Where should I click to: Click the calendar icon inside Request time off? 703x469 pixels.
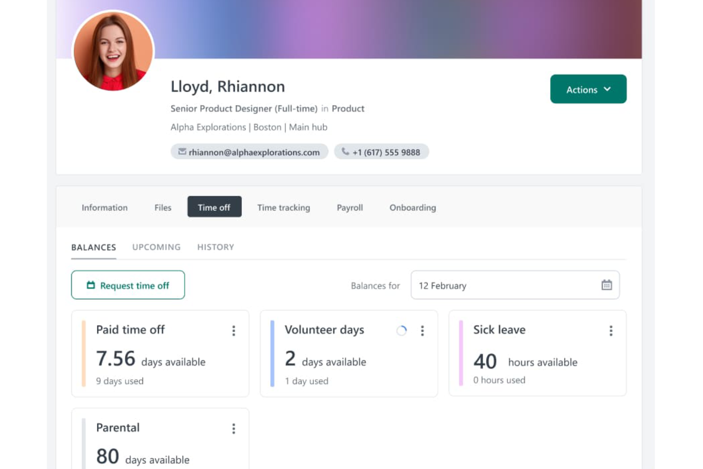pyautogui.click(x=90, y=285)
